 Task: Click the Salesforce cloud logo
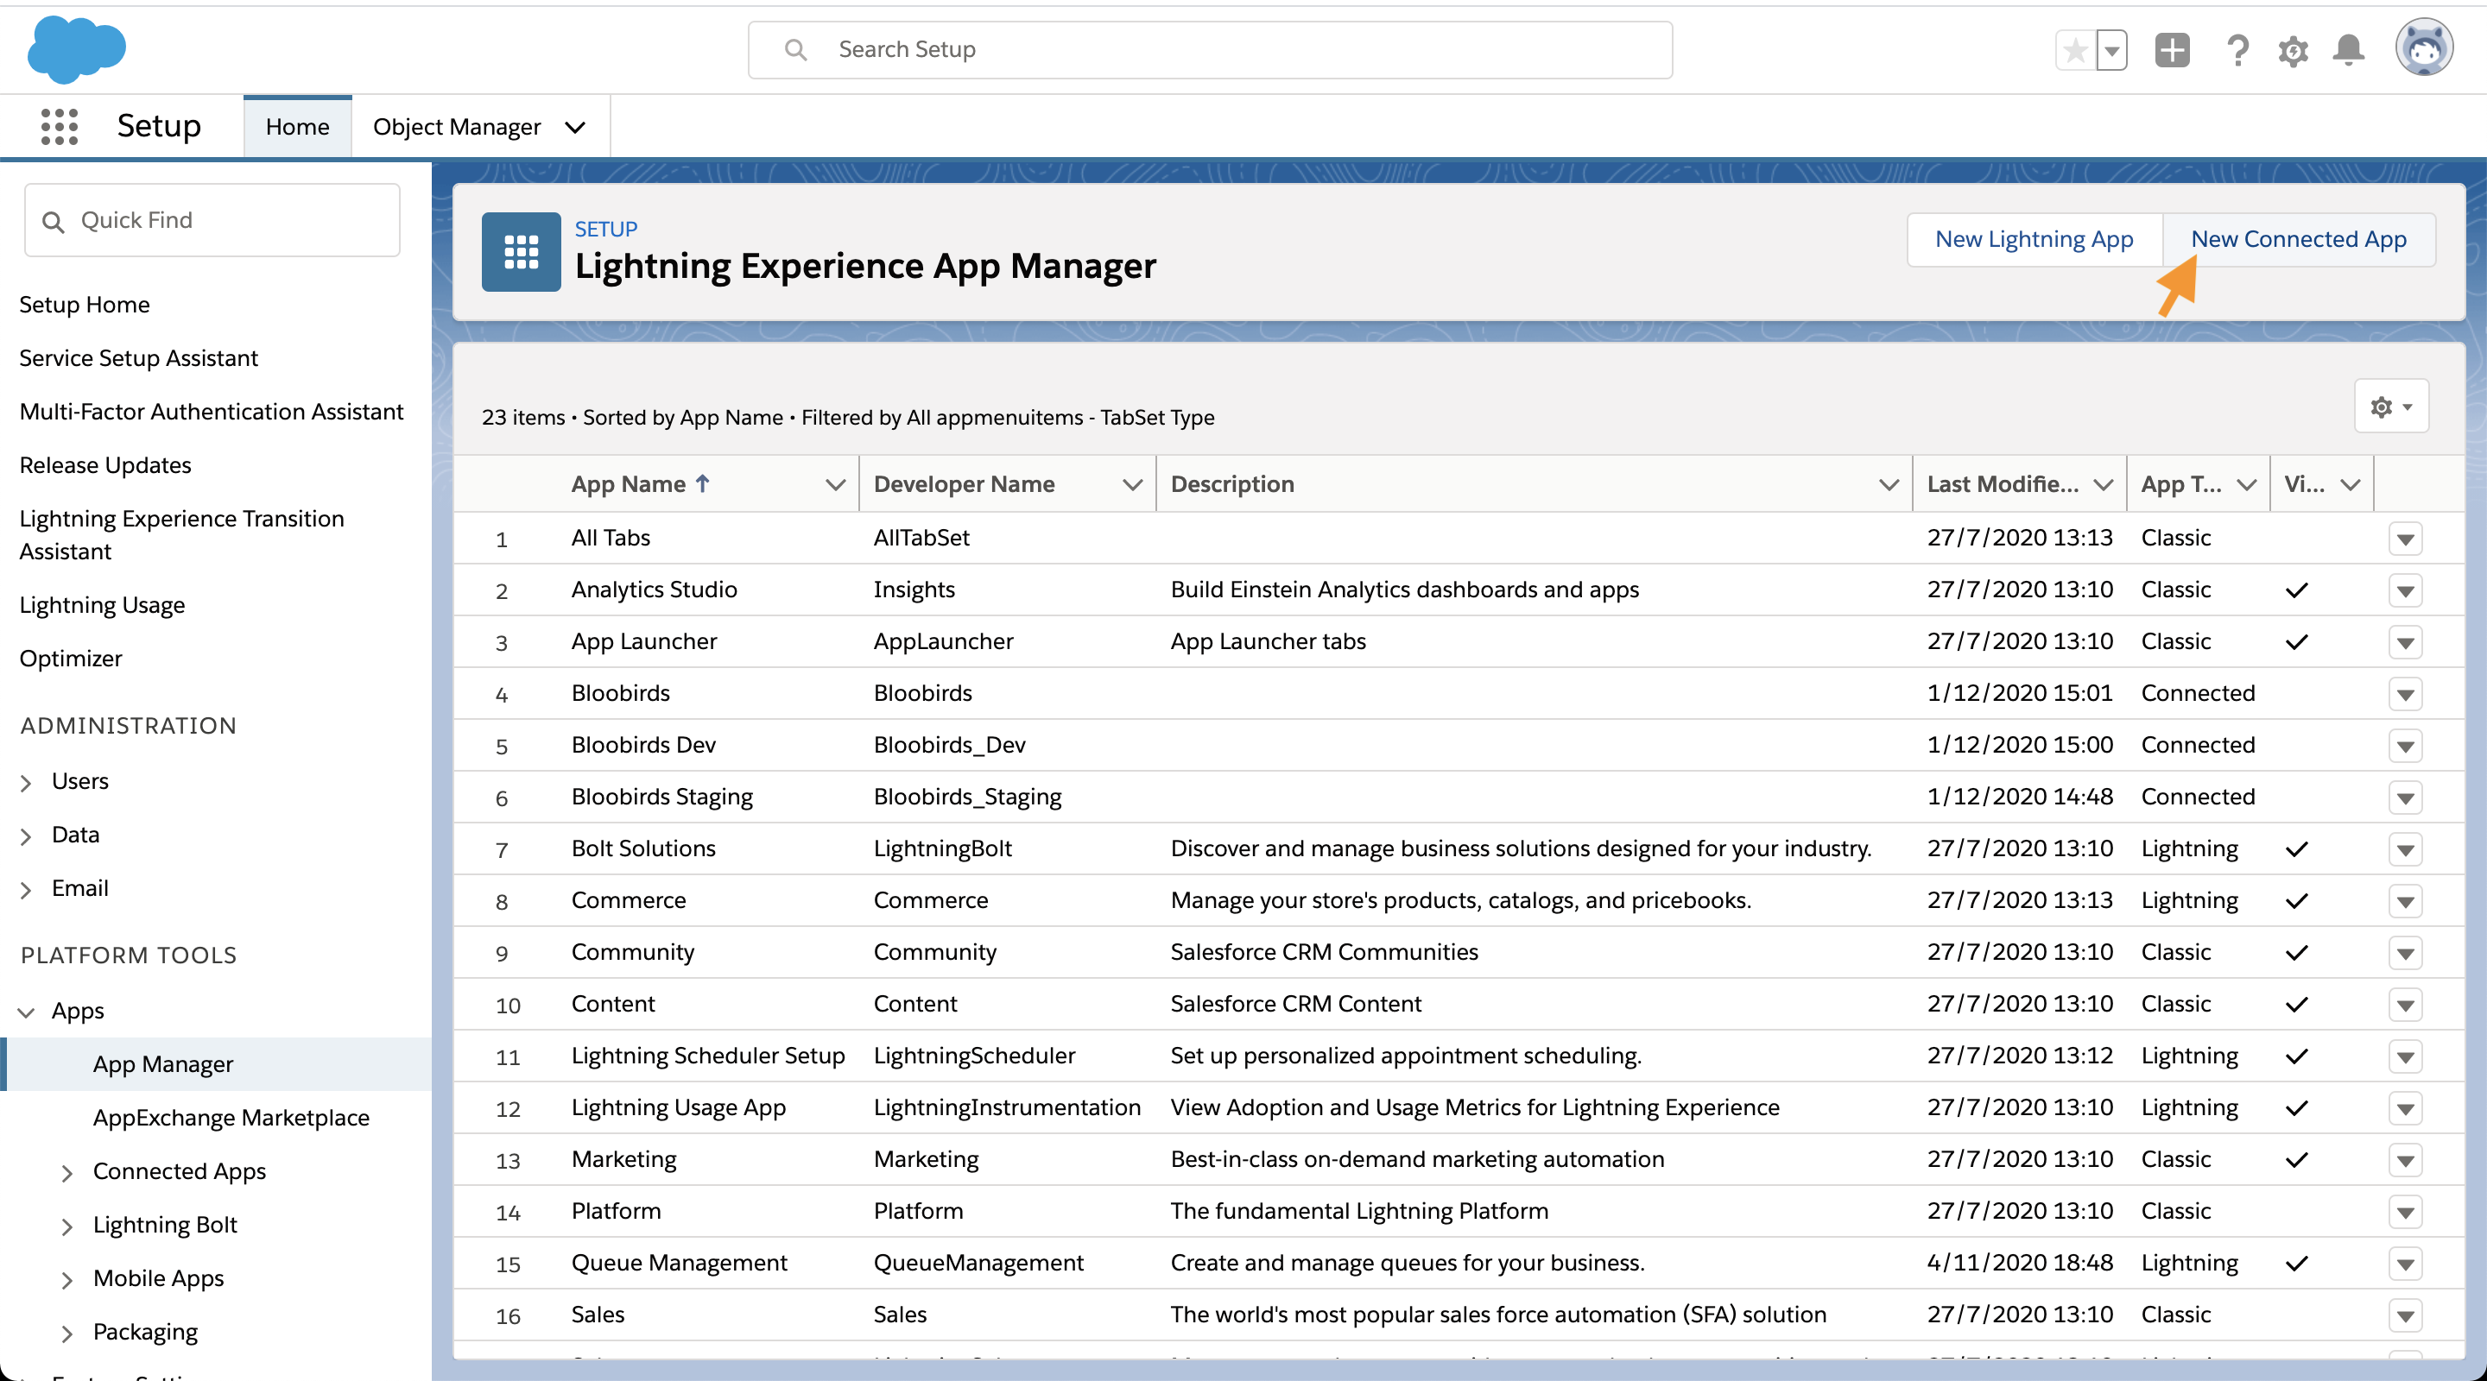pyautogui.click(x=76, y=50)
